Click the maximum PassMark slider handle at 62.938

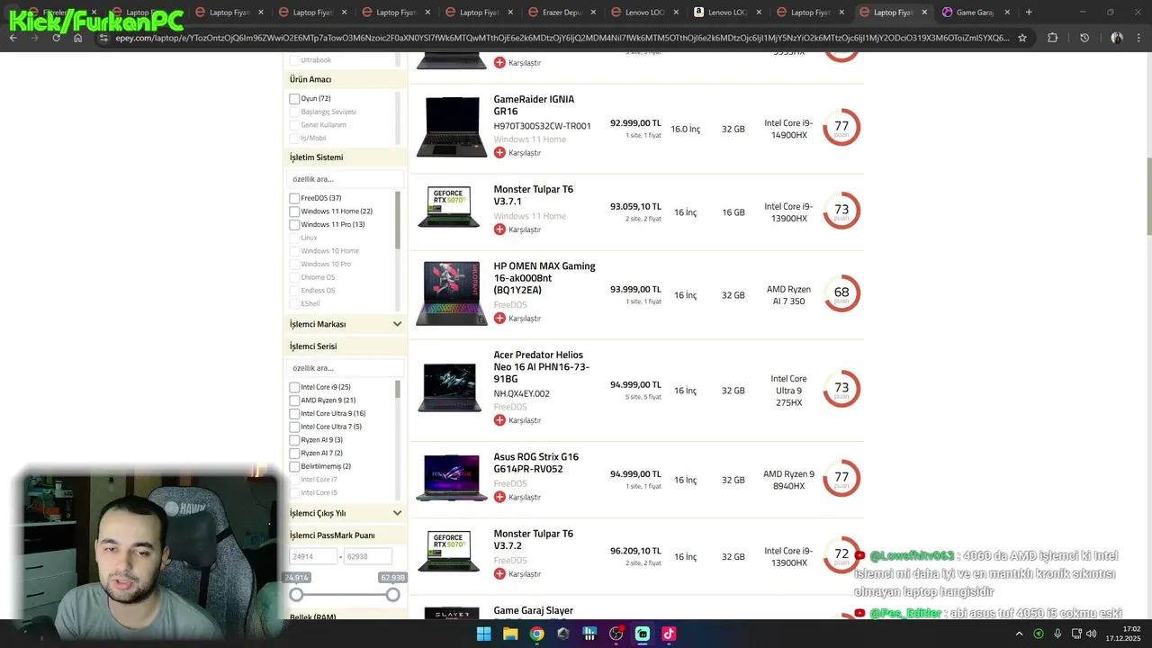point(392,595)
